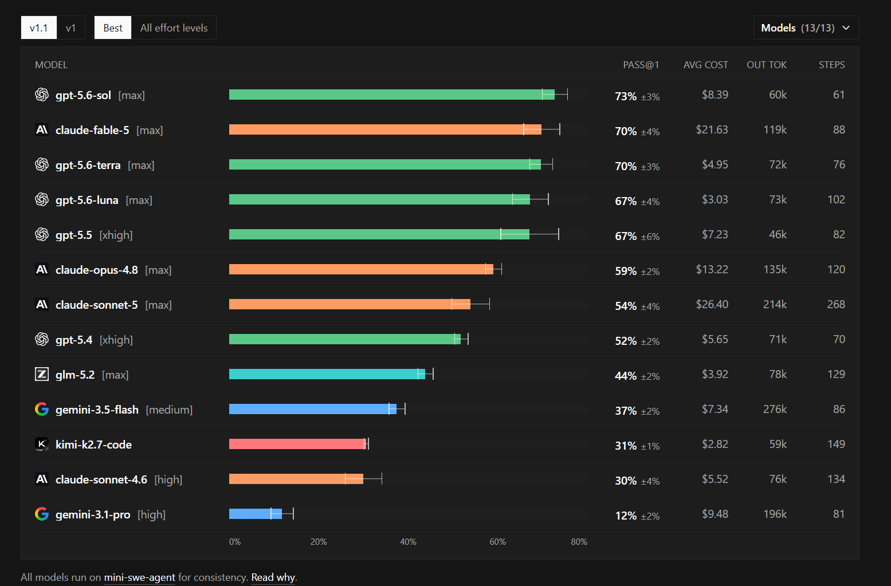Viewport: 891px width, 586px height.
Task: Open the Models (13/13) filter dropdown
Action: 806,27
